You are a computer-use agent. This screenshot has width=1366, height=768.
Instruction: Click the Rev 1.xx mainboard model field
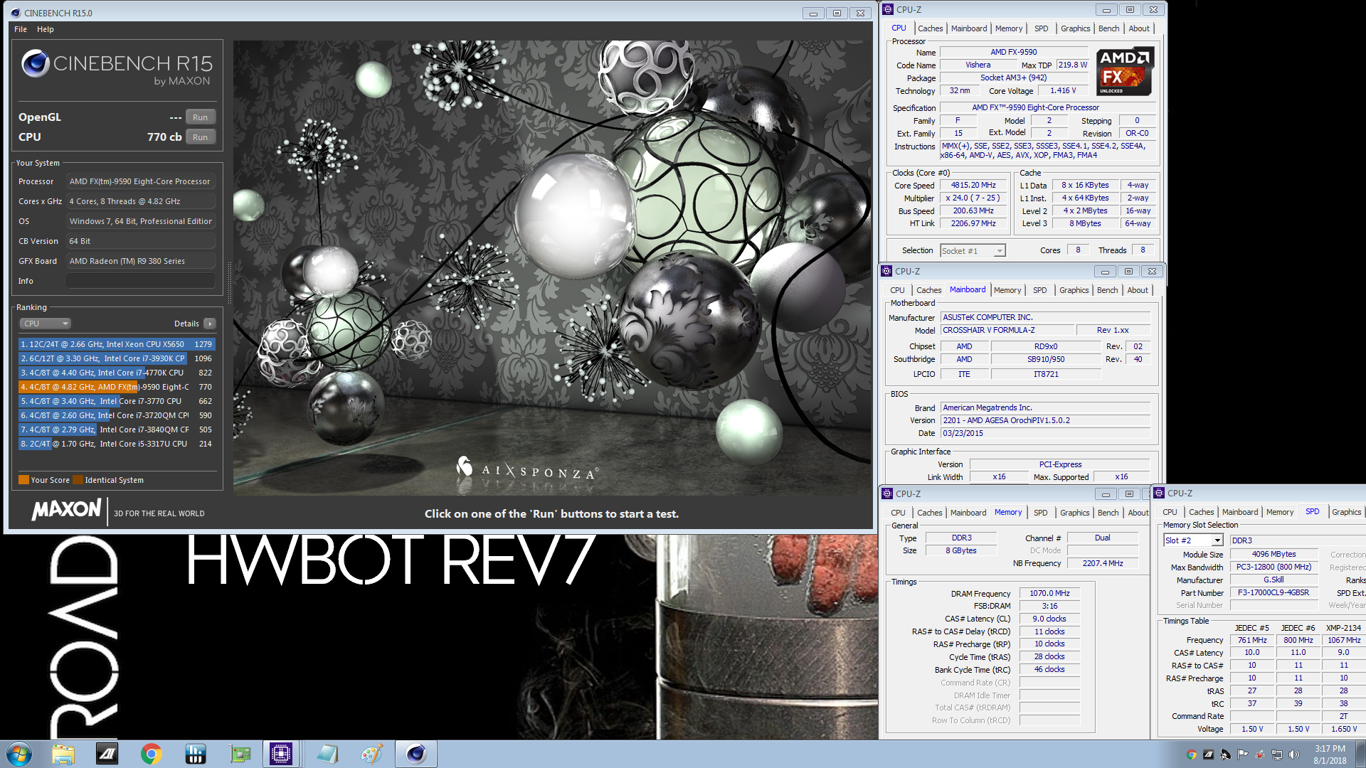click(1113, 330)
